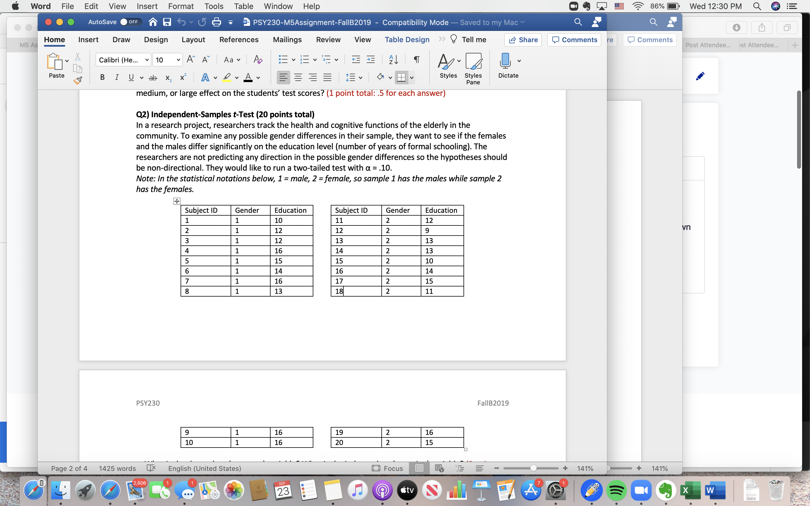Click the Styles gallery button
Image resolution: width=810 pixels, height=506 pixels.
[448, 66]
